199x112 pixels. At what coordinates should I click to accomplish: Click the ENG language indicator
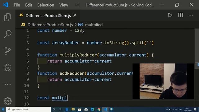click(180, 110)
